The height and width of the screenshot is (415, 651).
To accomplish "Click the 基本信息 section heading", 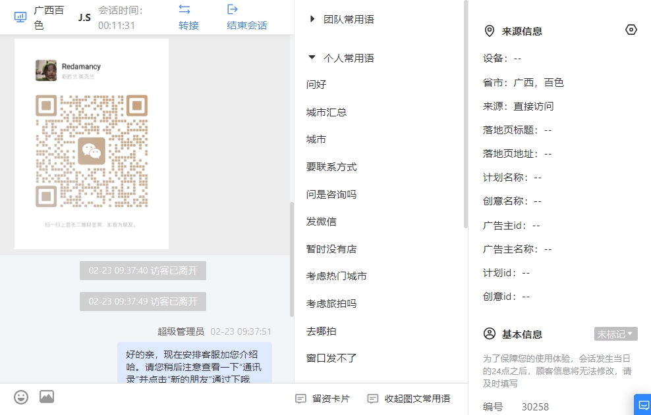I will 522,334.
